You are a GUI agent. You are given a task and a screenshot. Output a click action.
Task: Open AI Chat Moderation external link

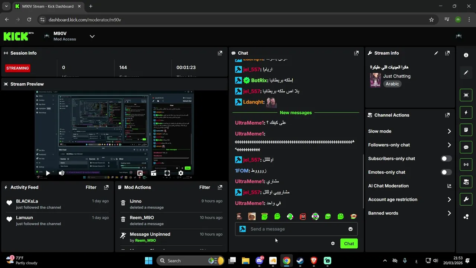click(x=449, y=186)
